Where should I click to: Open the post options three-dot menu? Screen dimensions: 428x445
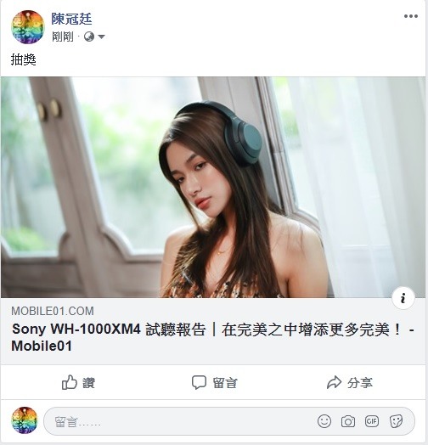point(411,16)
